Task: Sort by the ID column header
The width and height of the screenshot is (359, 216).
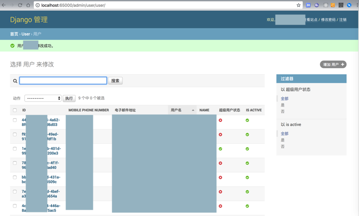Action: [x=24, y=110]
